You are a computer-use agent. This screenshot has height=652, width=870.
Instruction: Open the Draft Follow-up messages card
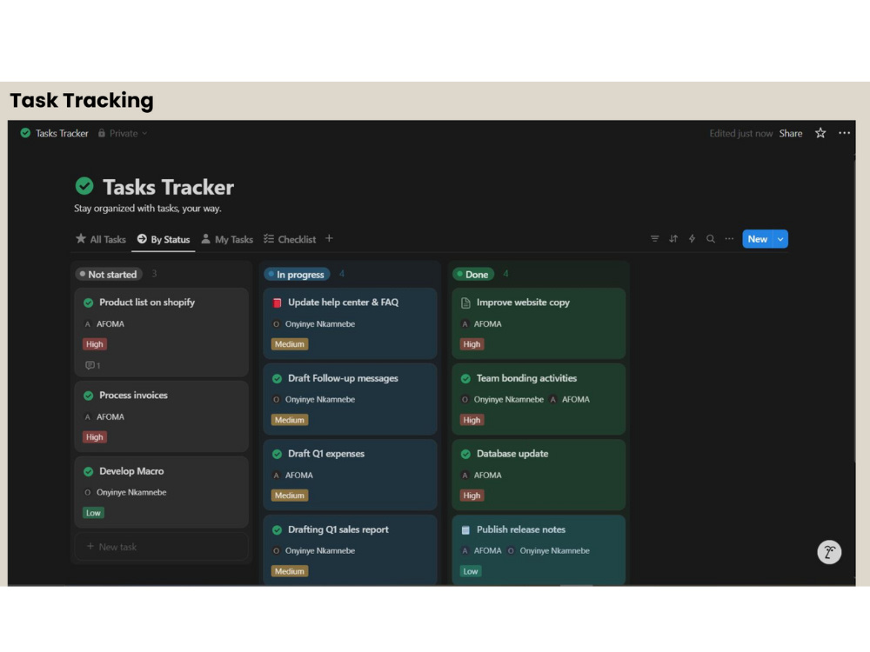pyautogui.click(x=350, y=399)
